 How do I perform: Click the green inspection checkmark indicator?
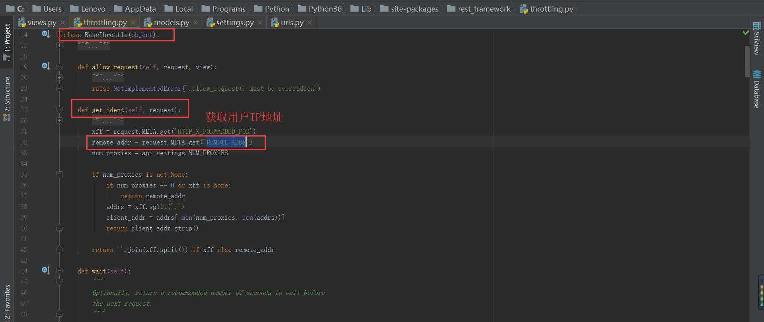point(746,33)
